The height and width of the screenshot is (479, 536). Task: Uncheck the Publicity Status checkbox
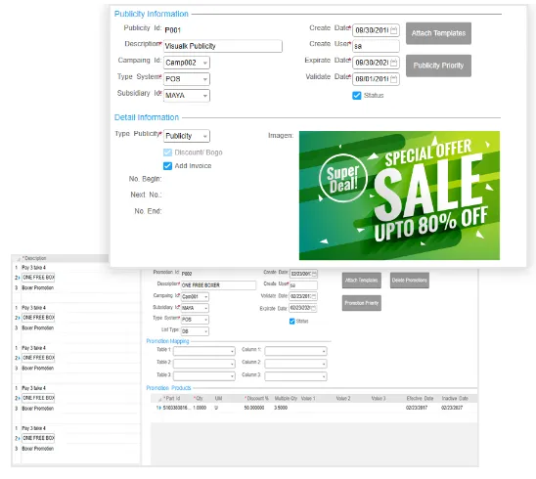(x=357, y=96)
